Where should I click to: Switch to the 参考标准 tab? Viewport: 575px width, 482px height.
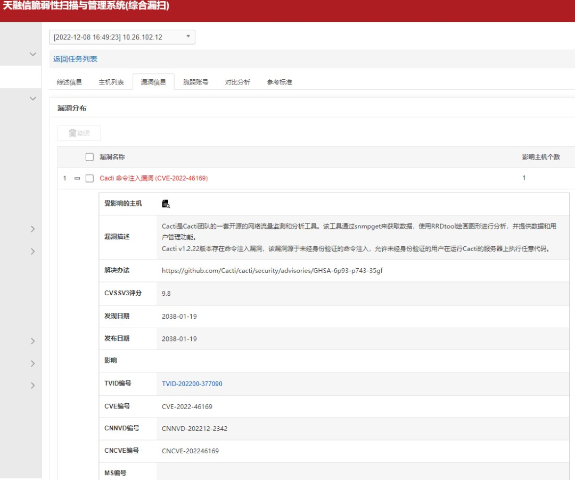point(280,82)
